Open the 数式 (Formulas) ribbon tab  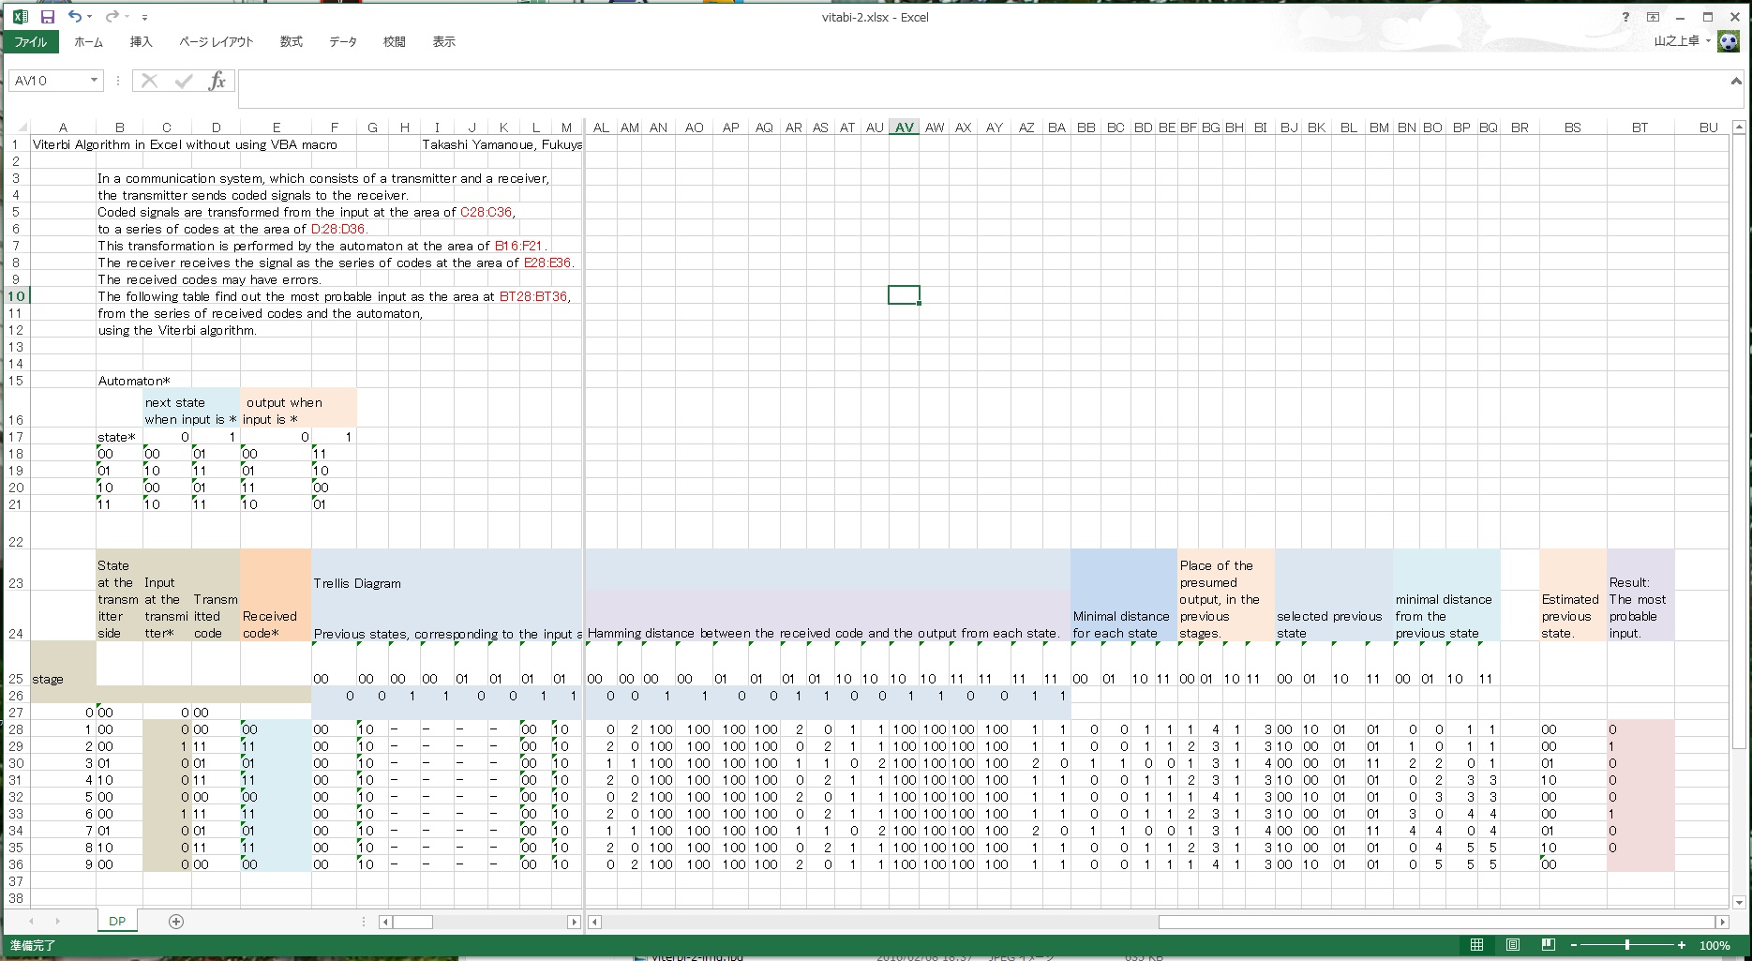coord(291,42)
